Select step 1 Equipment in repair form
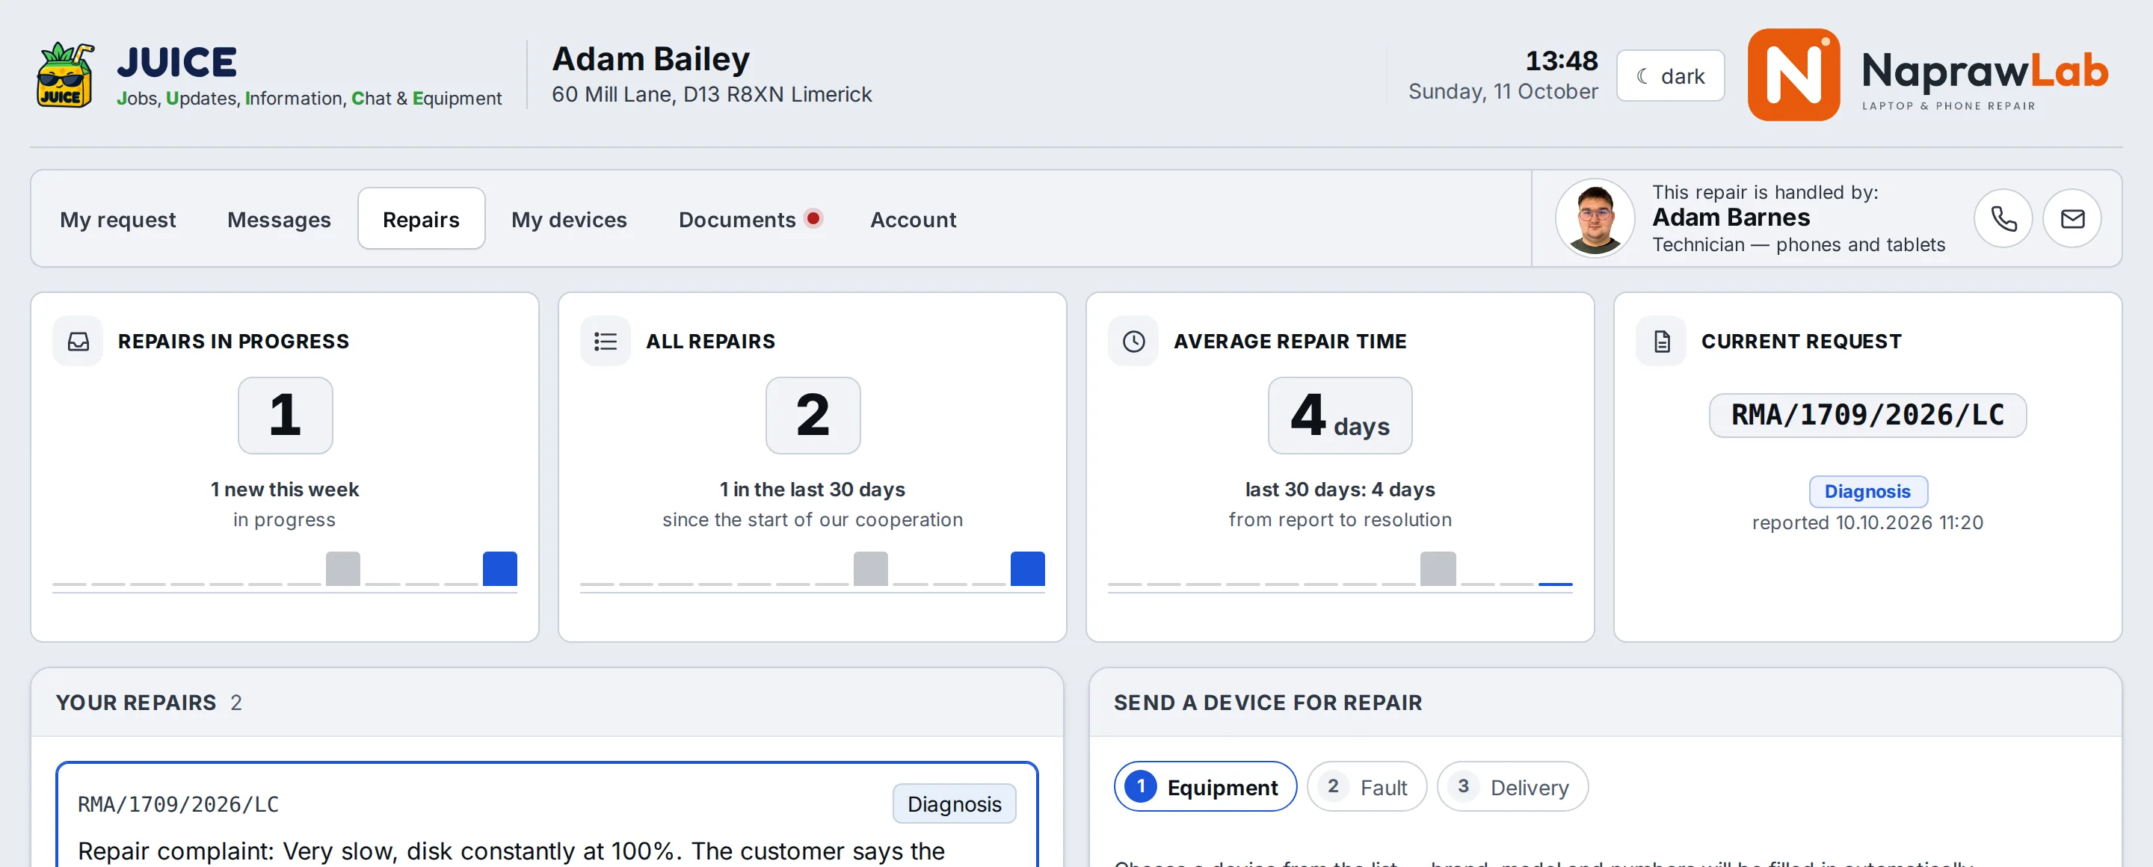2153x867 pixels. (x=1204, y=786)
